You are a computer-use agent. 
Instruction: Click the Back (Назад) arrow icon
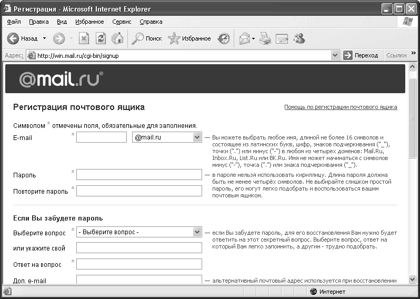[13, 38]
